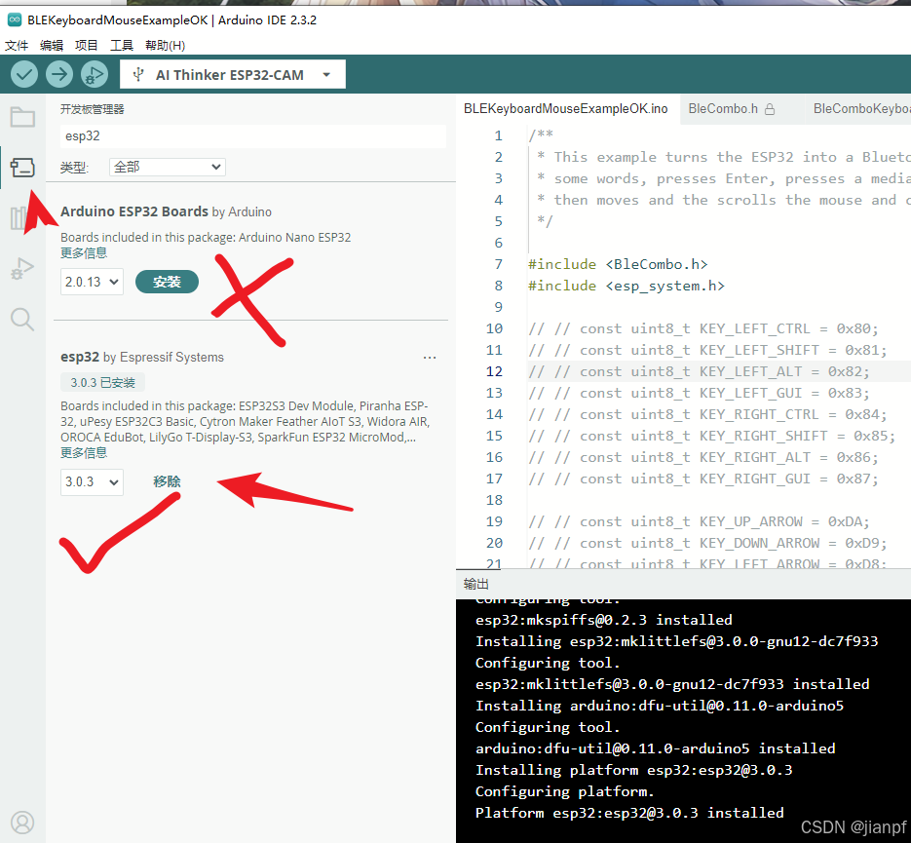Screen dimensions: 911x843
Task: Open the 2.0.13 version dropdown
Action: pyautogui.click(x=92, y=282)
